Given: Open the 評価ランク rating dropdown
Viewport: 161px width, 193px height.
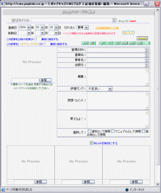Looking at the screenshot, I should 99,89.
